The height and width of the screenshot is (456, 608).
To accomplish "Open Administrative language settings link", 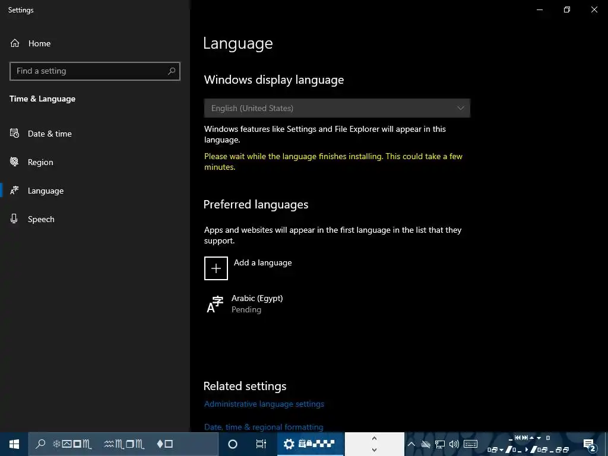I will click(x=264, y=404).
